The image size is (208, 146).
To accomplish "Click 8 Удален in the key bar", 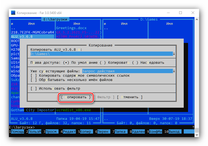I will pos(137,131).
